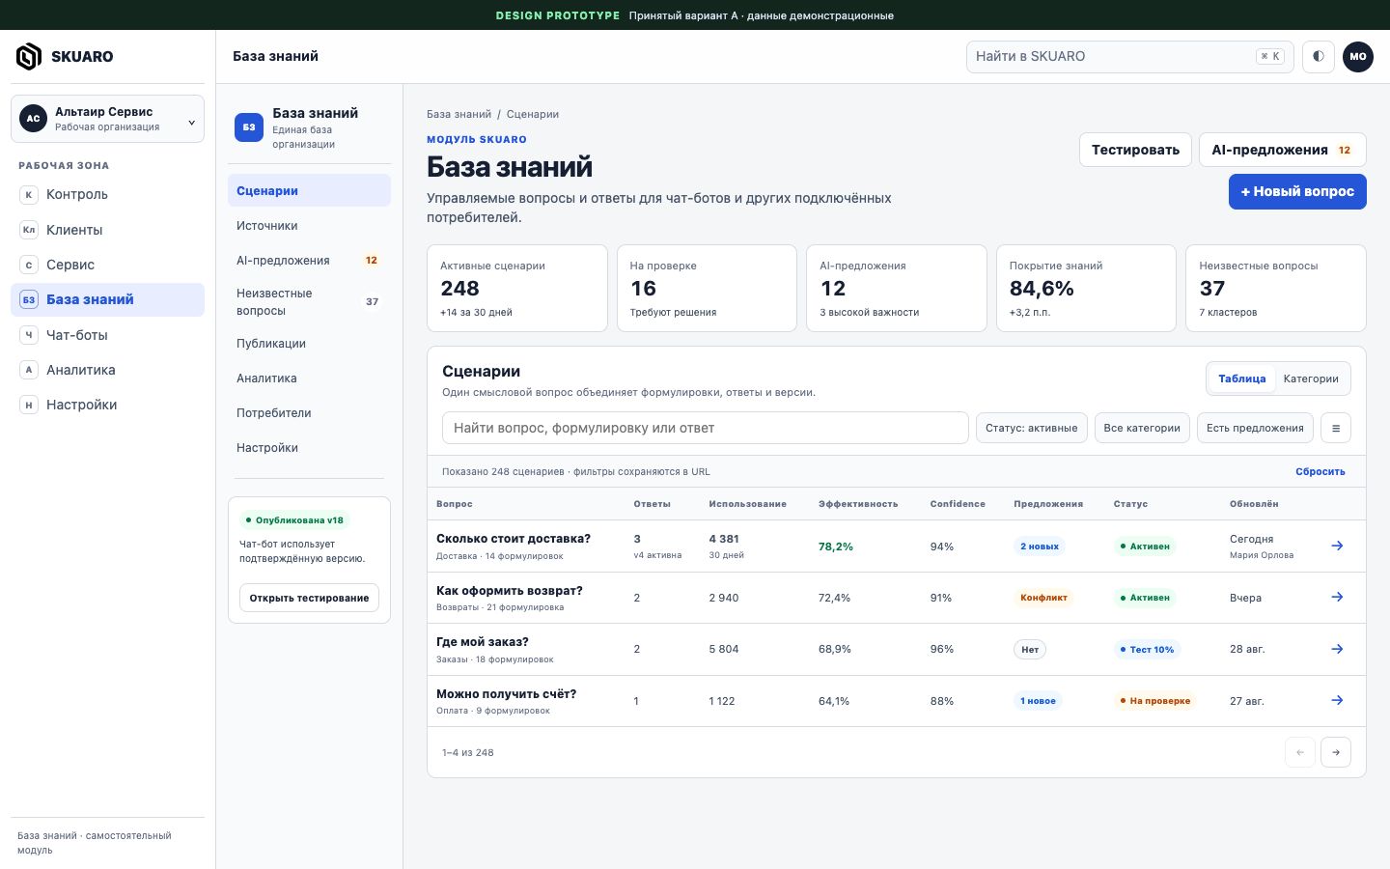Click the Ч icon beside Чат-боты
1390x869 pixels.
[x=29, y=335]
